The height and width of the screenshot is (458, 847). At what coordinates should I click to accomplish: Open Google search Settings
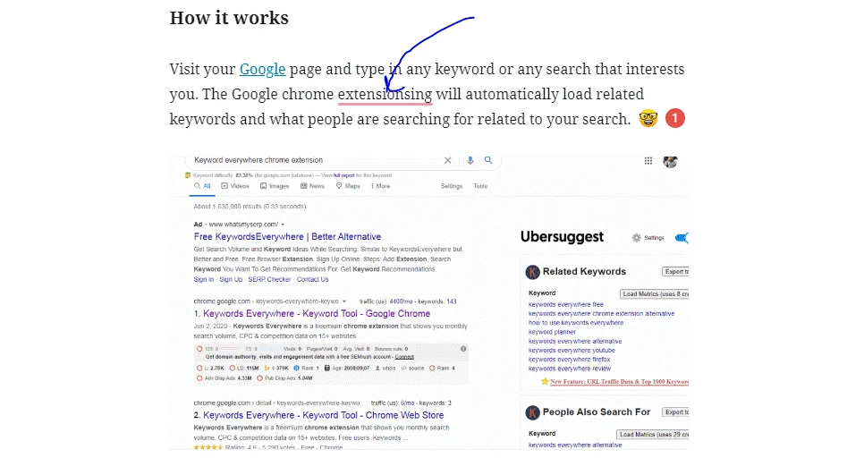(452, 186)
